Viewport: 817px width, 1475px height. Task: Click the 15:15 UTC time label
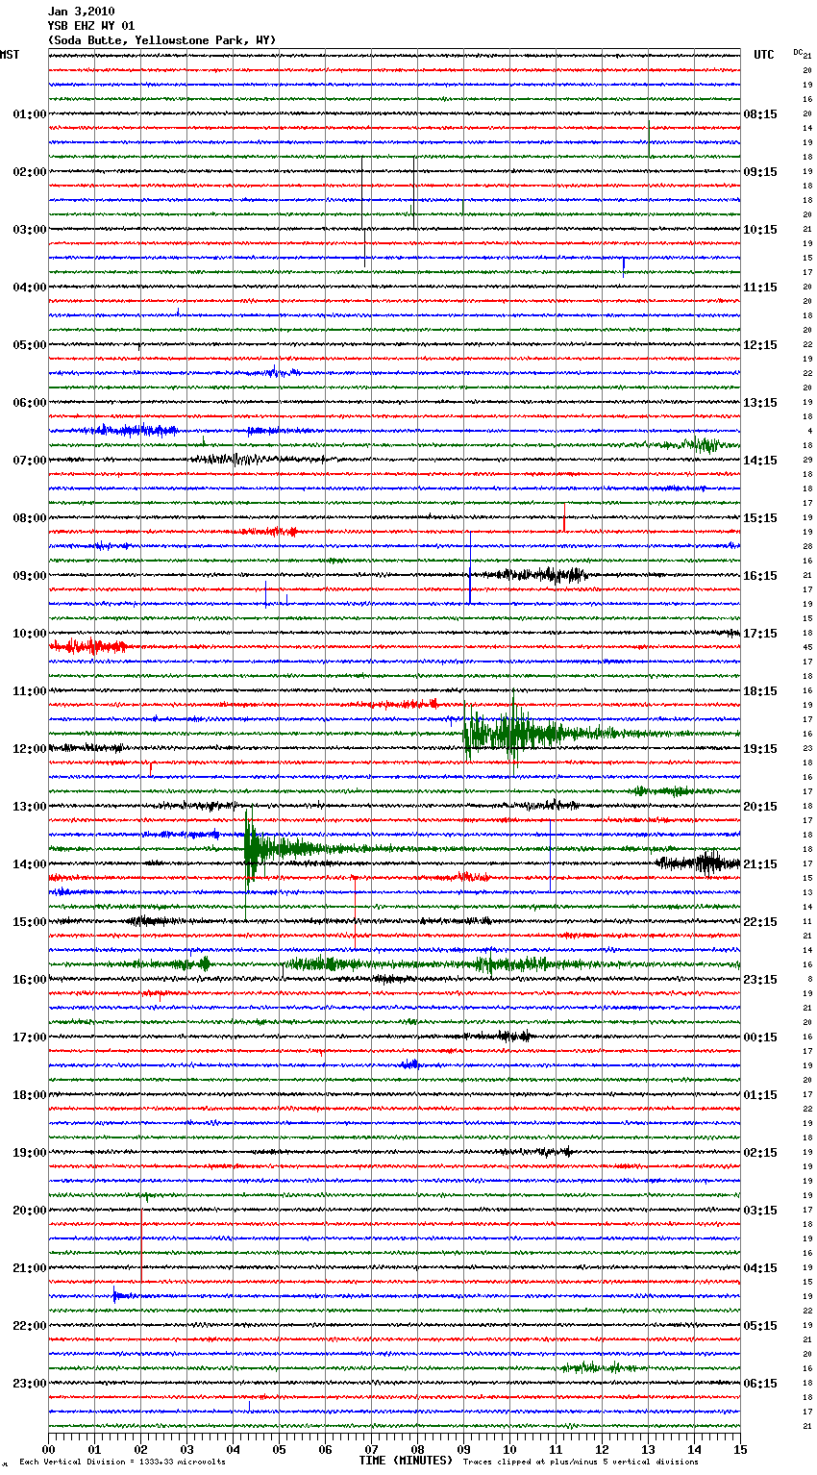tap(760, 518)
